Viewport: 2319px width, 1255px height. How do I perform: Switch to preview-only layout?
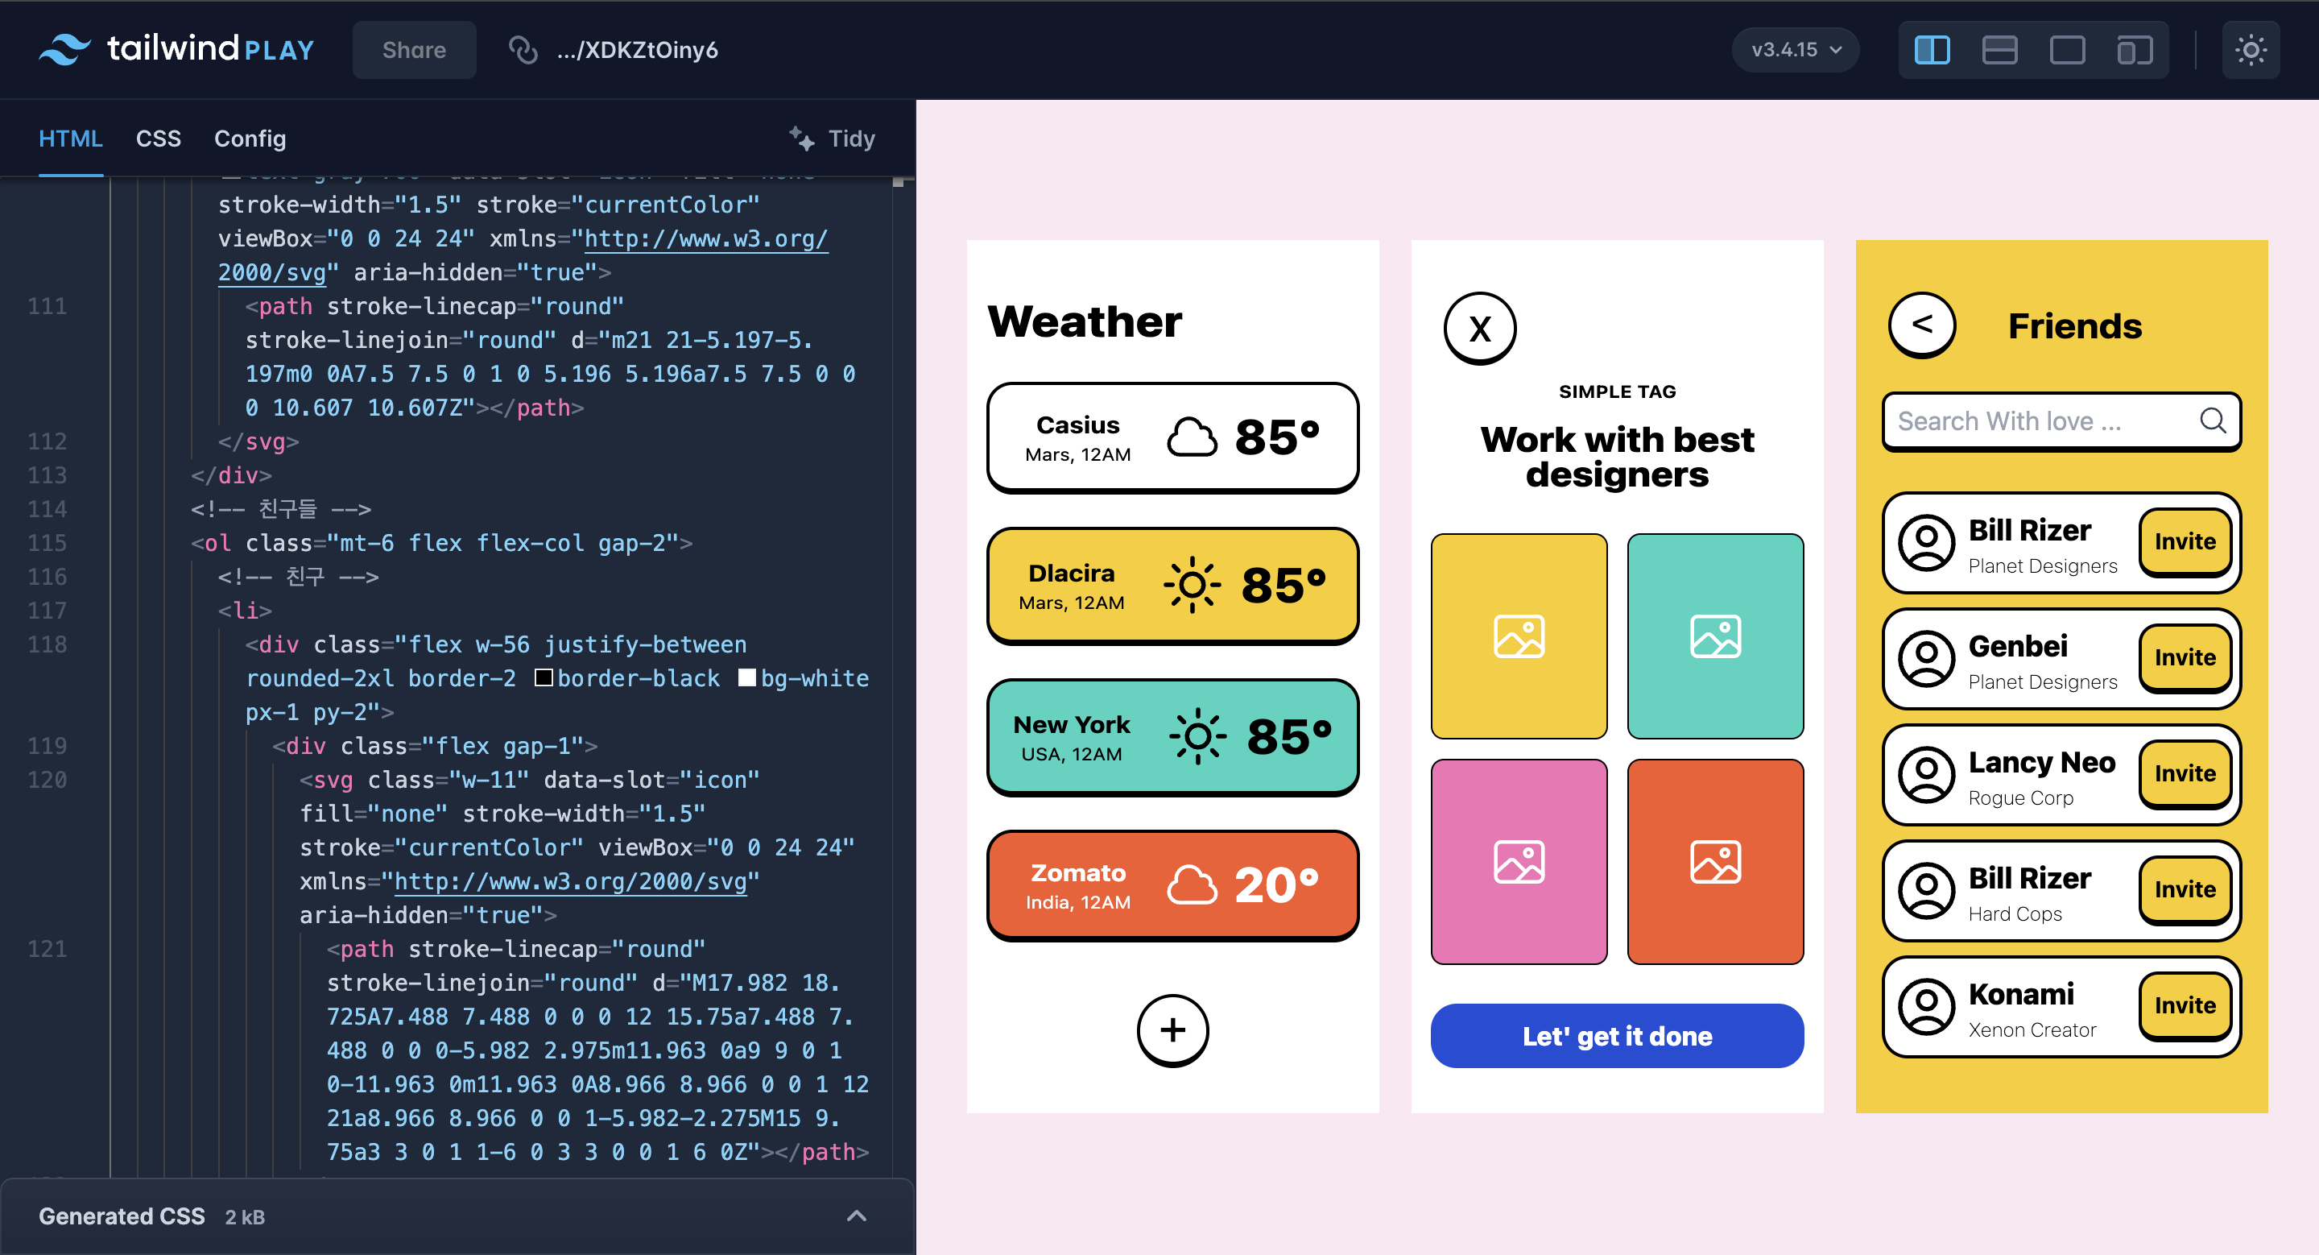pyautogui.click(x=2067, y=49)
